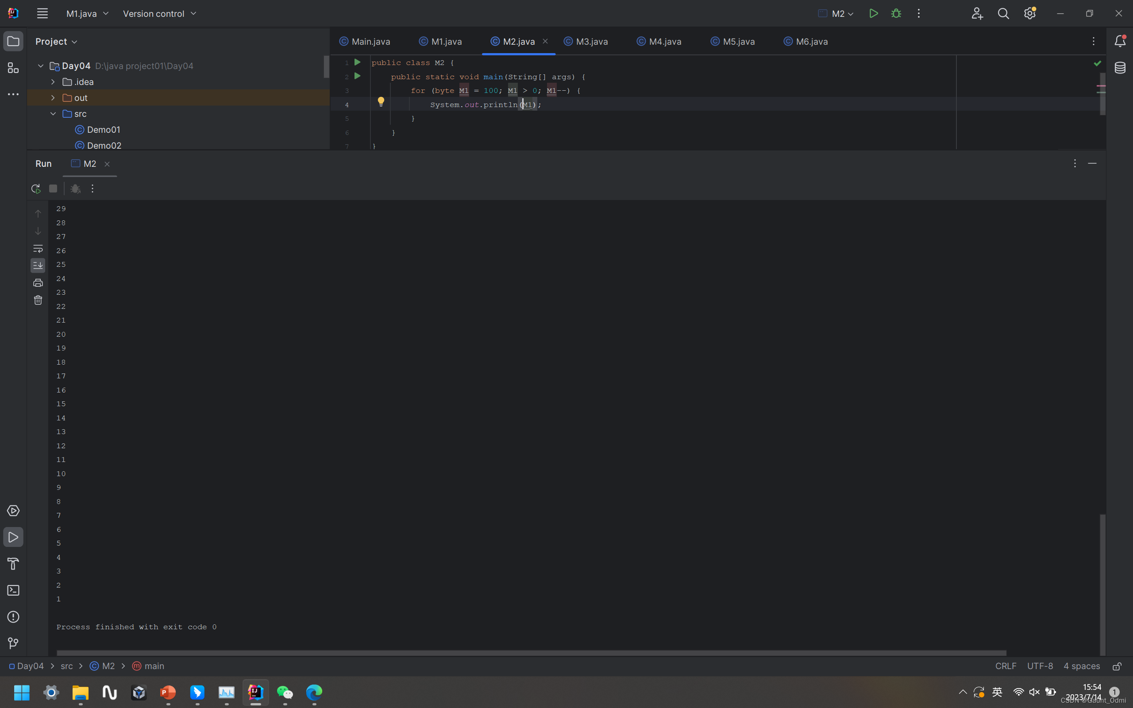Change 4 spaces indent setting
This screenshot has width=1133, height=708.
coord(1082,666)
